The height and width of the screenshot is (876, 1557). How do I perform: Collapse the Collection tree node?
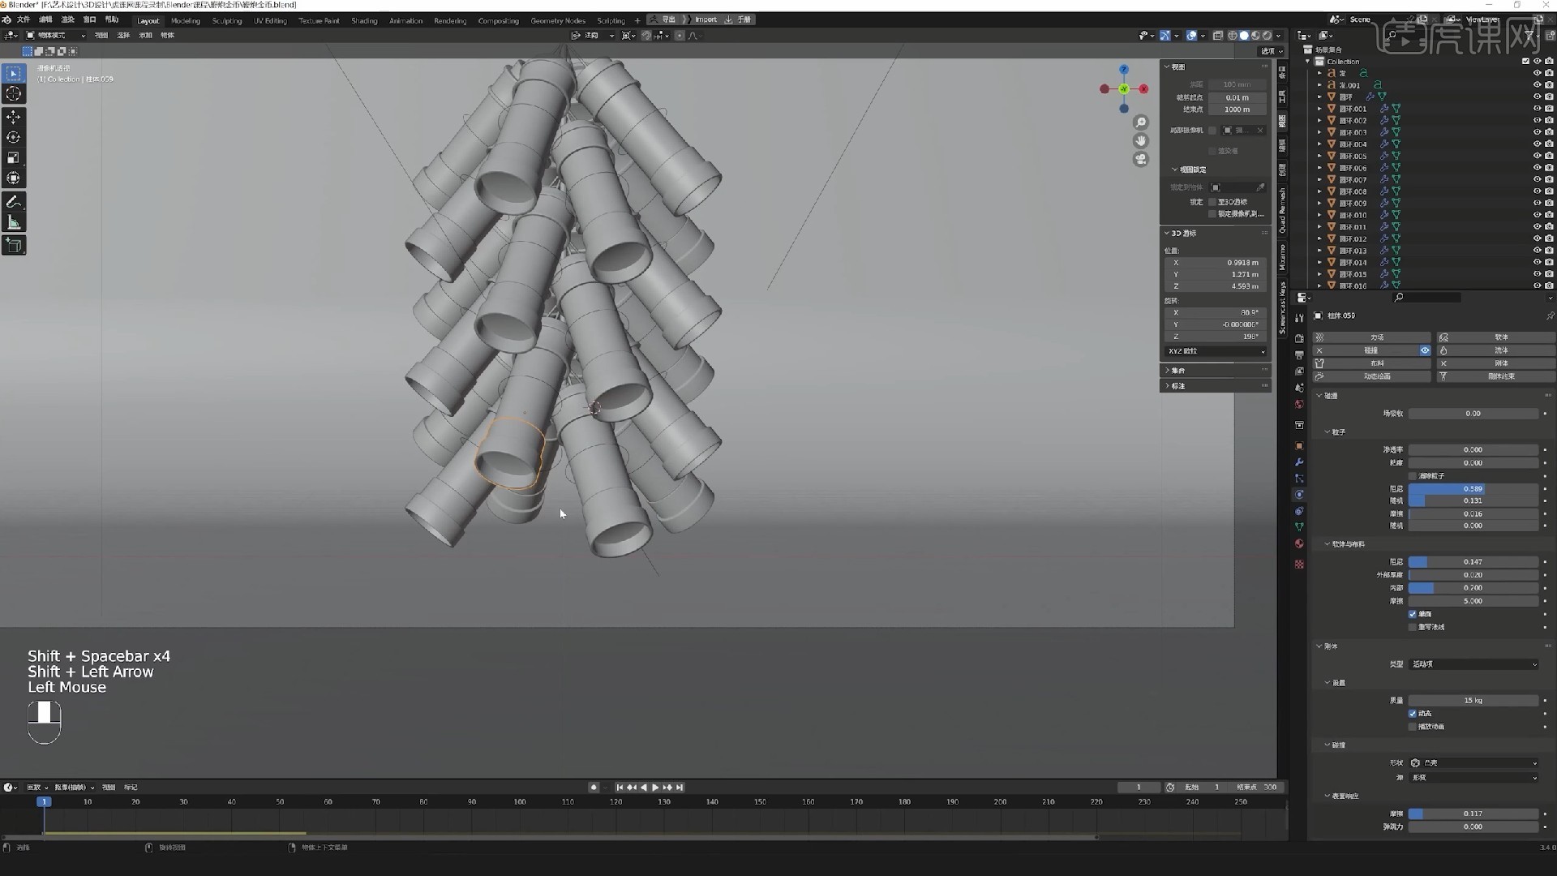[1308, 62]
